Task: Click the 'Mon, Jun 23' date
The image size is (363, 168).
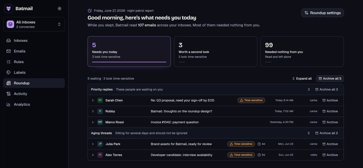Action: point(286,144)
